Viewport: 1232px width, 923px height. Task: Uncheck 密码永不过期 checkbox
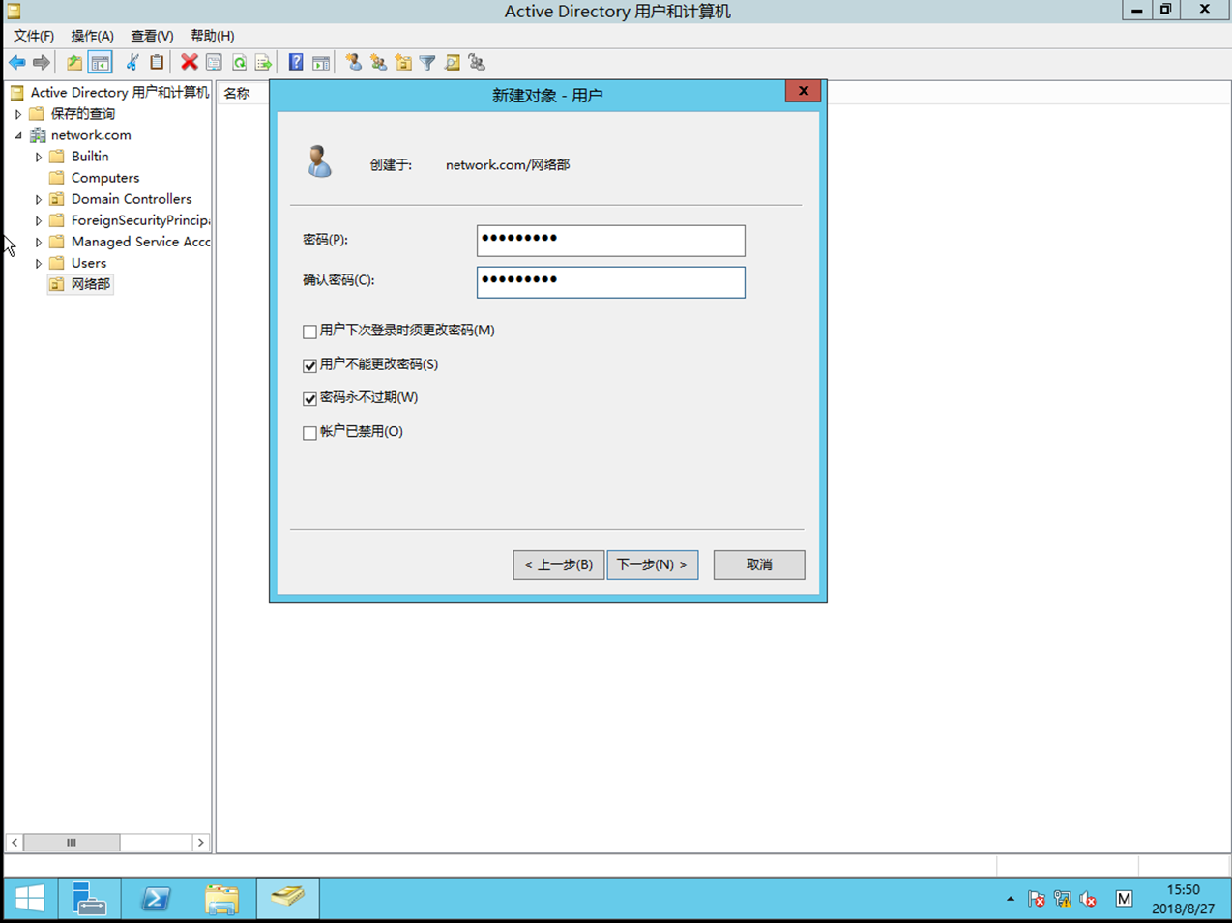click(x=309, y=399)
